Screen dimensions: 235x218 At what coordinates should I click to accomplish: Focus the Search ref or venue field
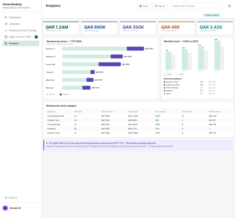tap(196, 6)
